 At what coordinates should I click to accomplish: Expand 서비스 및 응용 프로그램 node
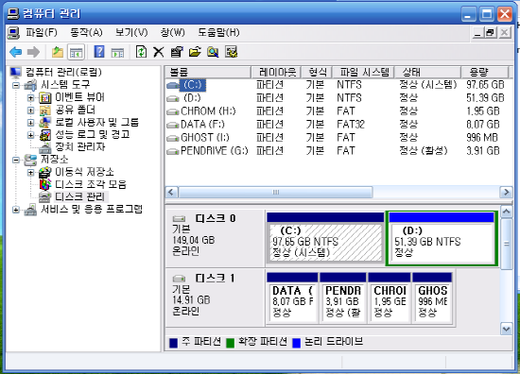pyautogui.click(x=15, y=210)
